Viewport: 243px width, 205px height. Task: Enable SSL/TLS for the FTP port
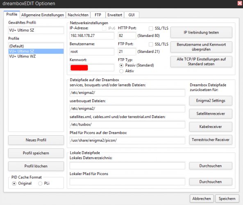pos(151,44)
